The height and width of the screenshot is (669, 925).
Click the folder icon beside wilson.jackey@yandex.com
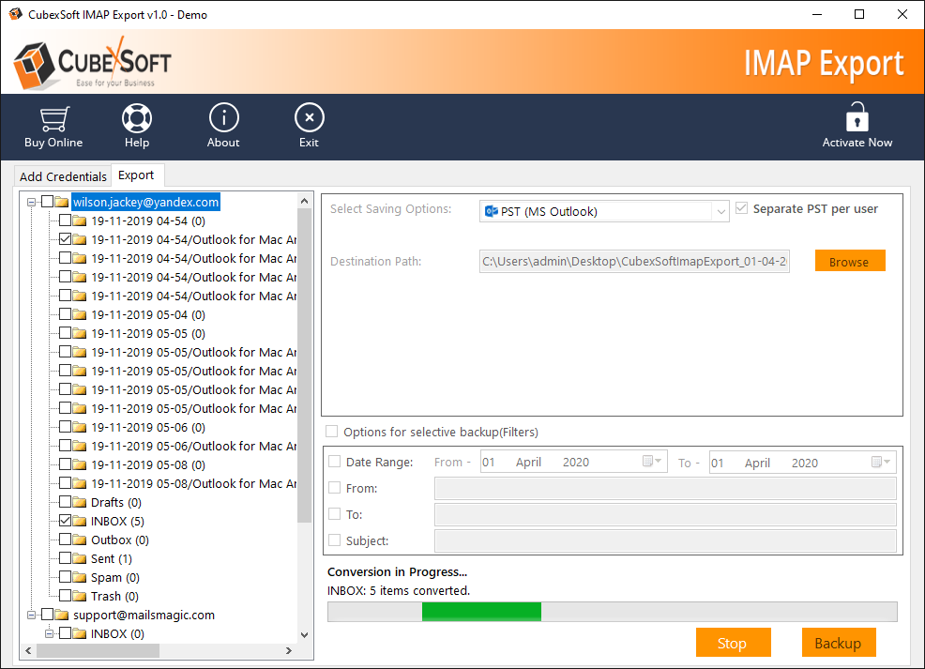coord(62,203)
